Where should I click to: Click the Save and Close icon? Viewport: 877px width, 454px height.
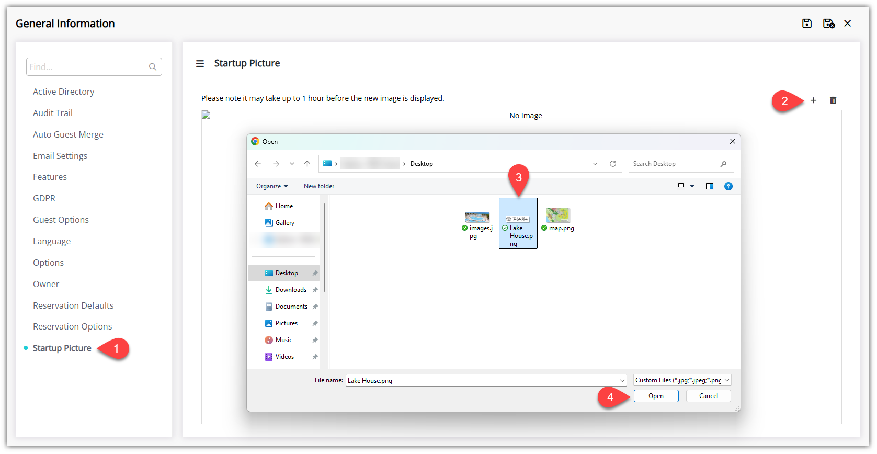point(829,24)
